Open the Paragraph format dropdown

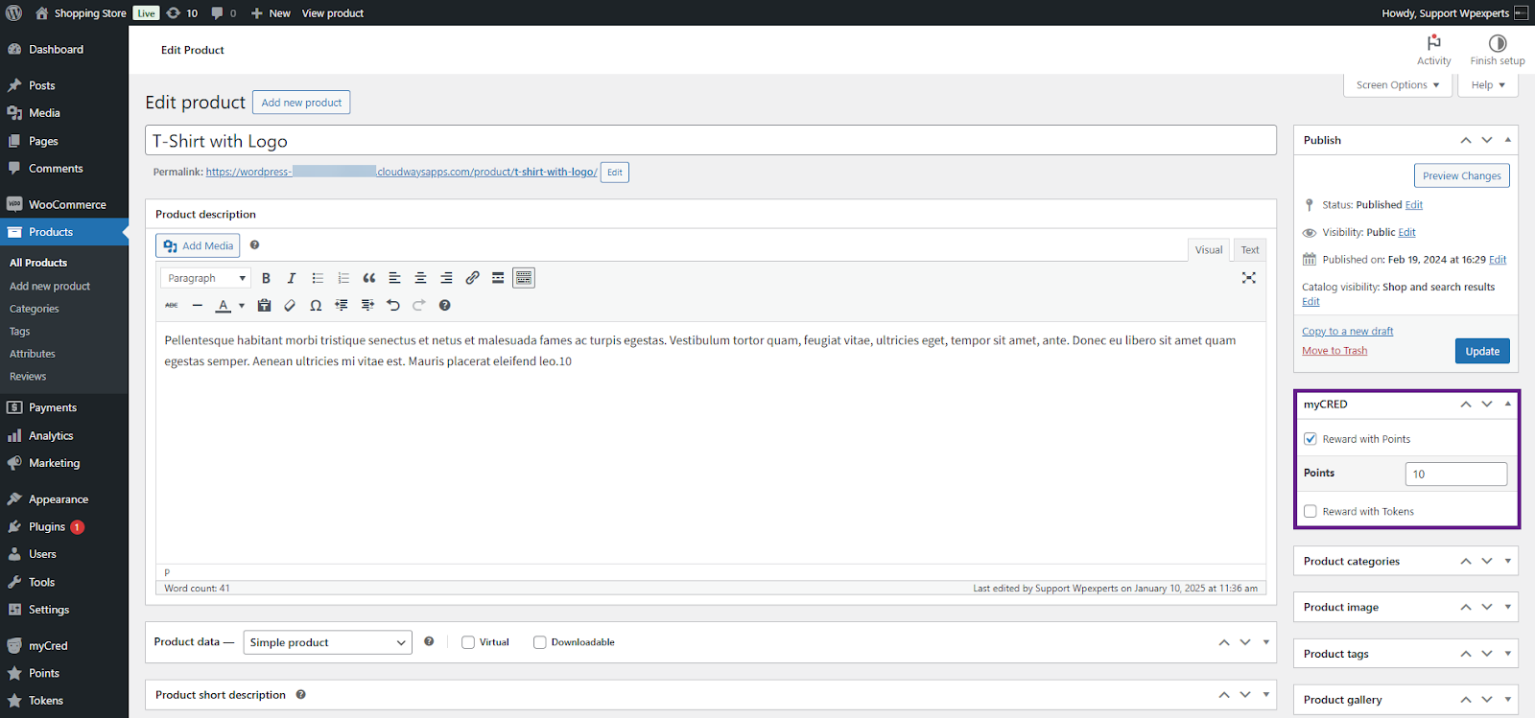tap(206, 278)
